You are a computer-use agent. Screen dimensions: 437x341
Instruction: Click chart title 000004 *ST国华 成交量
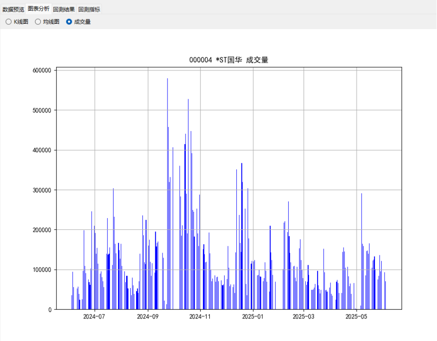point(229,60)
